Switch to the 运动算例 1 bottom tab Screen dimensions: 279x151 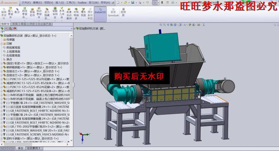pyautogui.click(x=33, y=148)
